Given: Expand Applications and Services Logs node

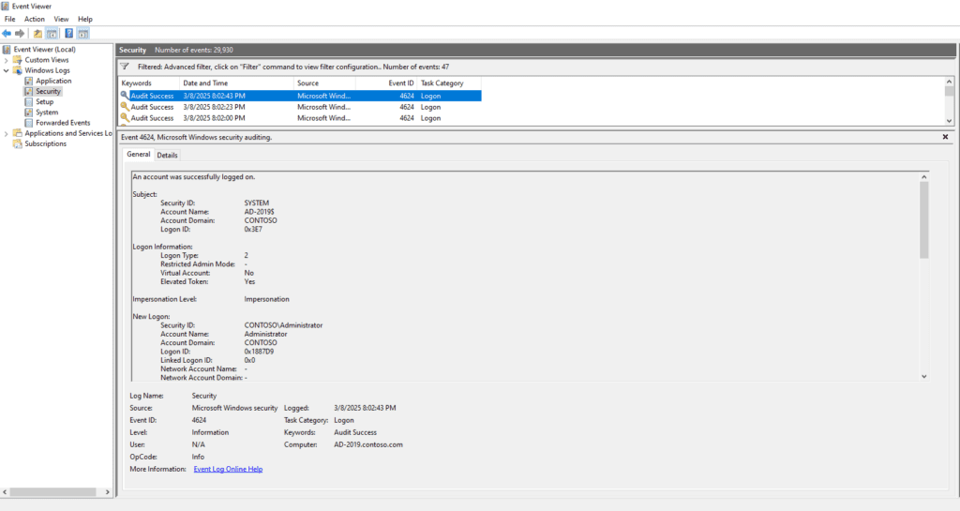Looking at the screenshot, I should [6, 133].
